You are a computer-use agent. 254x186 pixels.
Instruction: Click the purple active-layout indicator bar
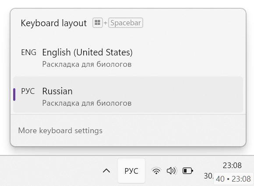click(x=14, y=95)
